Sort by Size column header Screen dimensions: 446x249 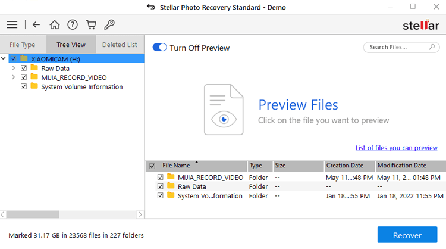tap(298, 166)
